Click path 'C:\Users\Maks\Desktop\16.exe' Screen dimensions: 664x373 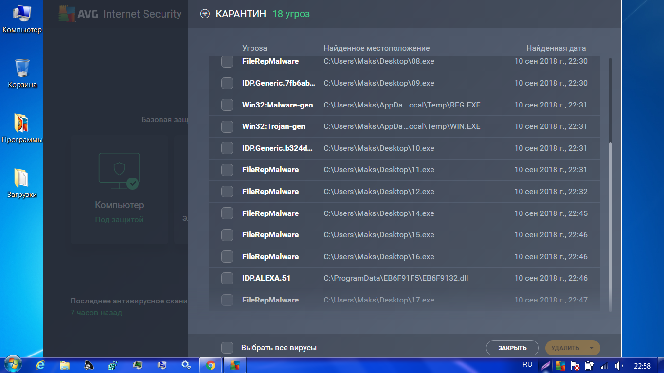(379, 256)
